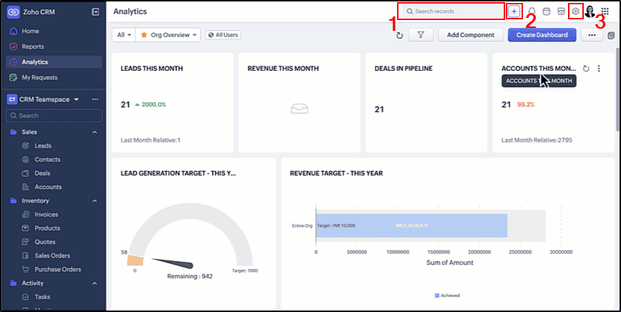621x312 pixels.
Task: Go to Reports in the sidebar
Action: 33,47
